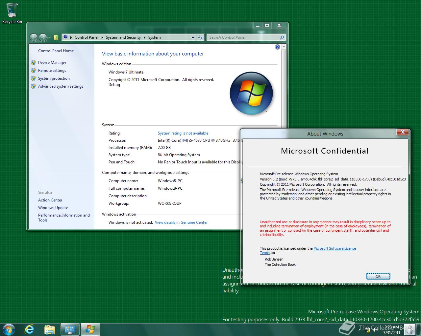Screen dimensions: 421x336
Task: Click OK in About Windows
Action: point(378,276)
